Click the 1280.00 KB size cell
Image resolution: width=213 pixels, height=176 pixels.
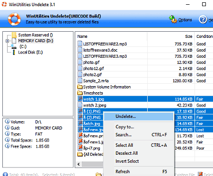pos(182,81)
